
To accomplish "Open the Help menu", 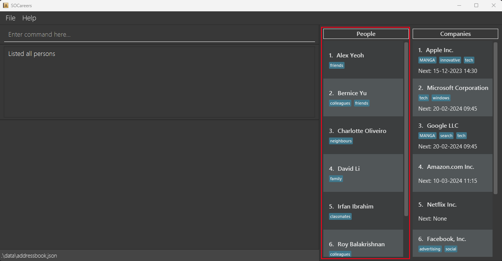I will click(x=29, y=18).
